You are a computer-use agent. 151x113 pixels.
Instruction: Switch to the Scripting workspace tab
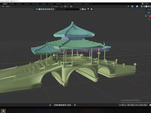[87, 4]
